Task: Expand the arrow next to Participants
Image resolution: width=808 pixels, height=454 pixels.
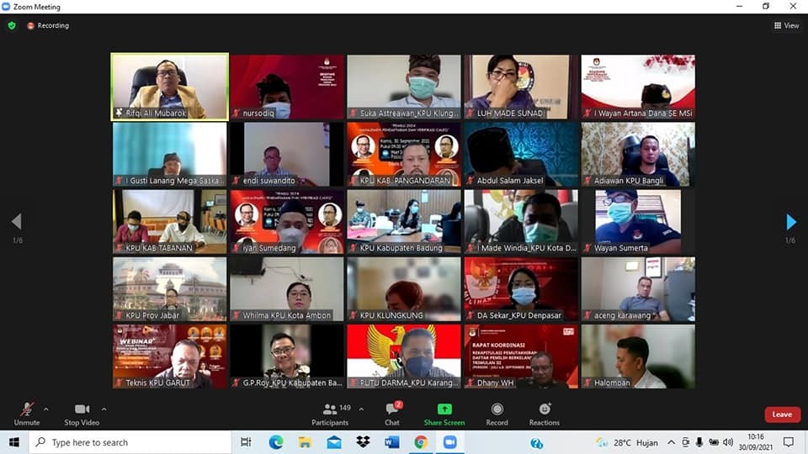Action: click(361, 409)
